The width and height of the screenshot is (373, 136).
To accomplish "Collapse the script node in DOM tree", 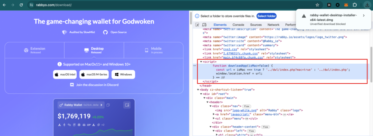I will (201, 62).
